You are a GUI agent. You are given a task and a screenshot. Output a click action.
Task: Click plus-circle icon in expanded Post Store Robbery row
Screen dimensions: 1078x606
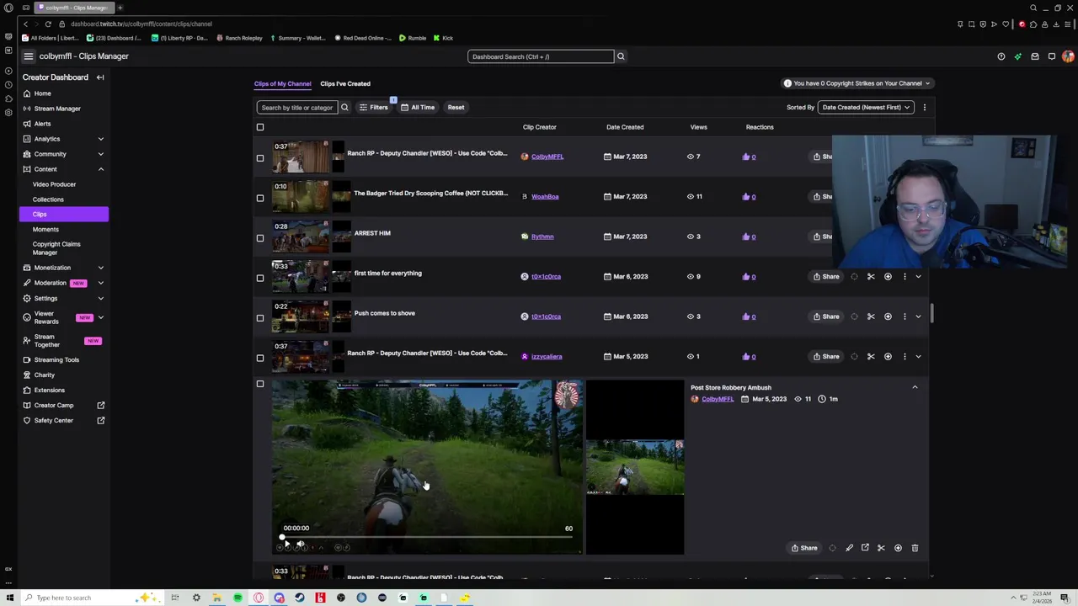click(898, 548)
